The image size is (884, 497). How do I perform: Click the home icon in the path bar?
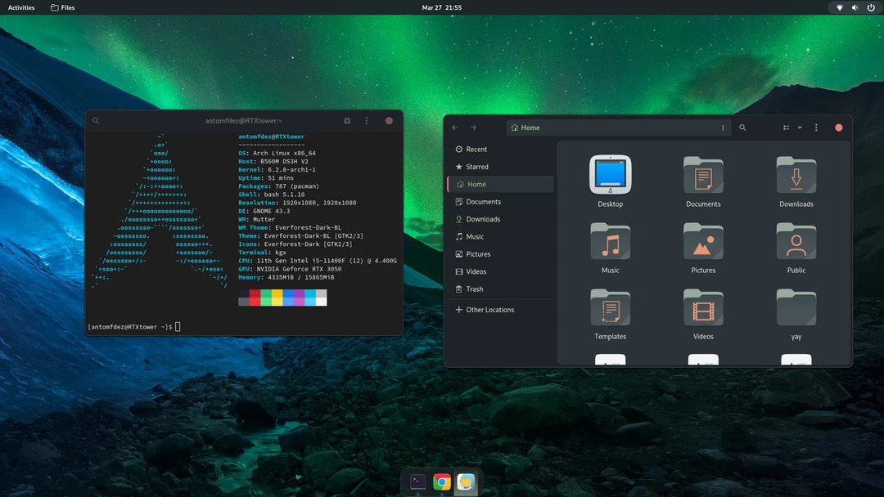[x=515, y=128]
